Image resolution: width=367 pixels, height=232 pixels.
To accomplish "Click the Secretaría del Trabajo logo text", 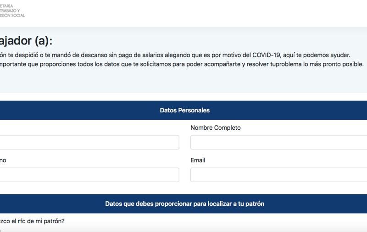I will [x=13, y=11].
